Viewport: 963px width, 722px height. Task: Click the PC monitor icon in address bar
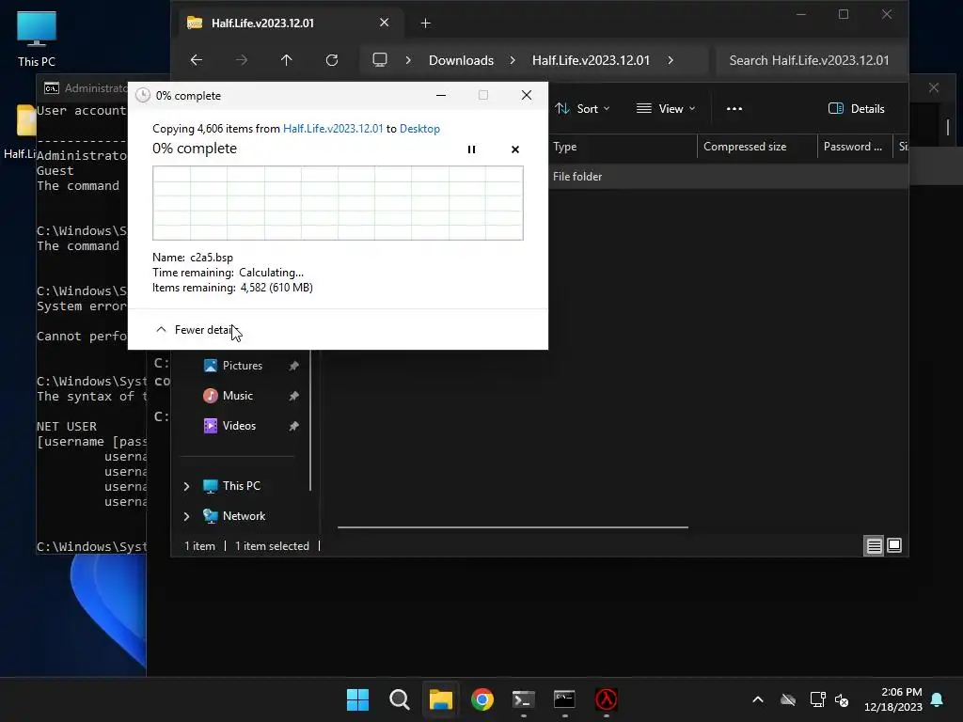(x=380, y=60)
